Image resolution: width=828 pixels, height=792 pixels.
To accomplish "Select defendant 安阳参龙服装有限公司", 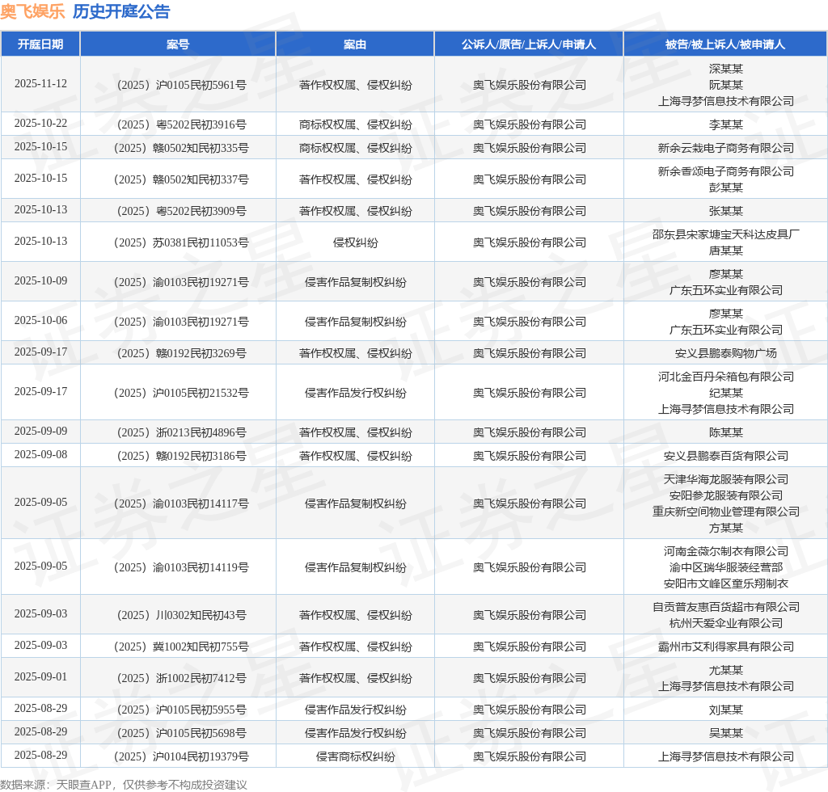I will 725,495.
